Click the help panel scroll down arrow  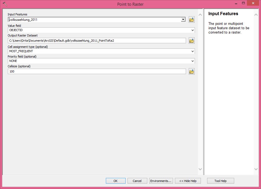click(256, 169)
